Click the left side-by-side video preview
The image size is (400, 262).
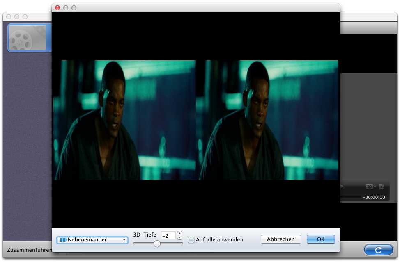tap(125, 120)
